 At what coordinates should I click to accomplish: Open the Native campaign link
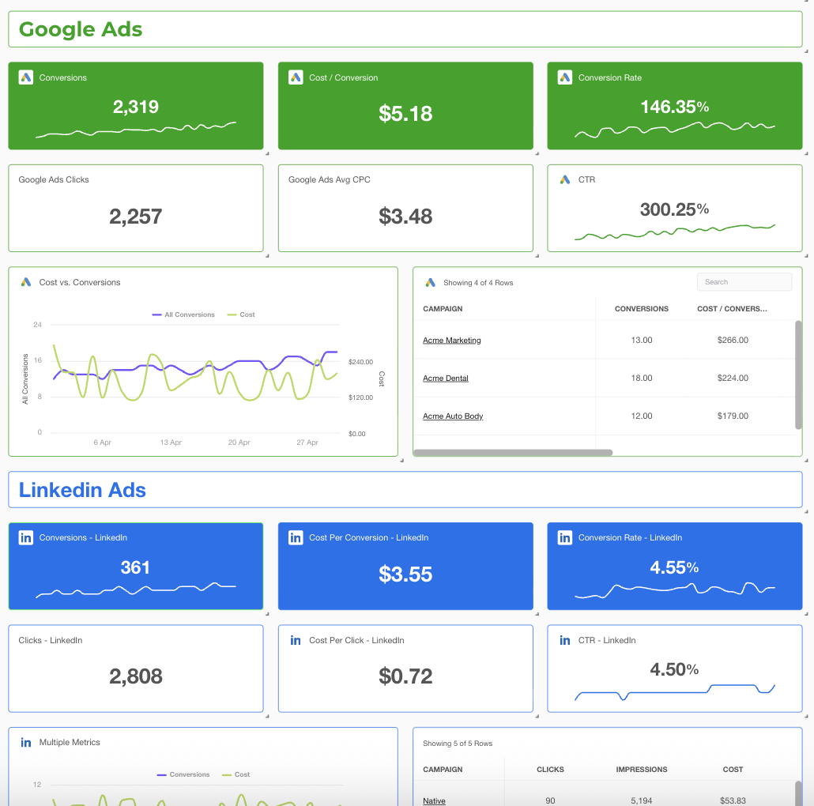tap(434, 800)
